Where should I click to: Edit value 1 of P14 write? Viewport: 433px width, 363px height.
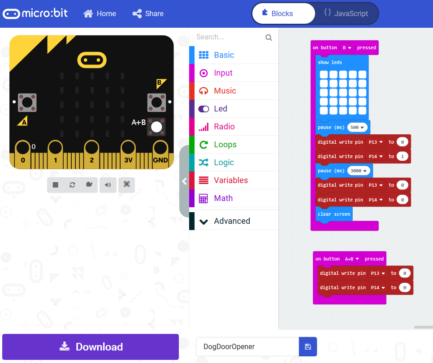403,156
